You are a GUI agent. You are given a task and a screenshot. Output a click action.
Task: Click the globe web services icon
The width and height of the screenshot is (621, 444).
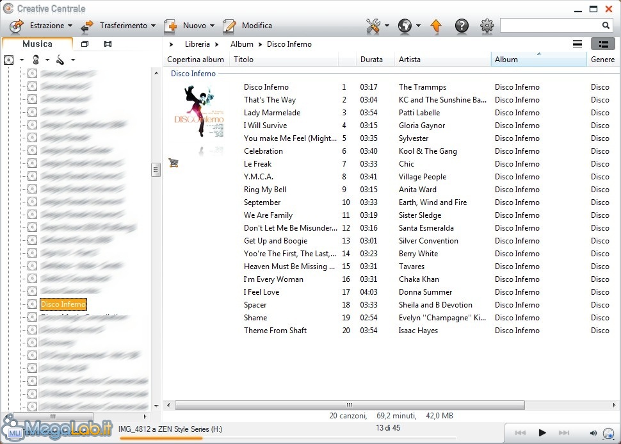click(x=405, y=26)
